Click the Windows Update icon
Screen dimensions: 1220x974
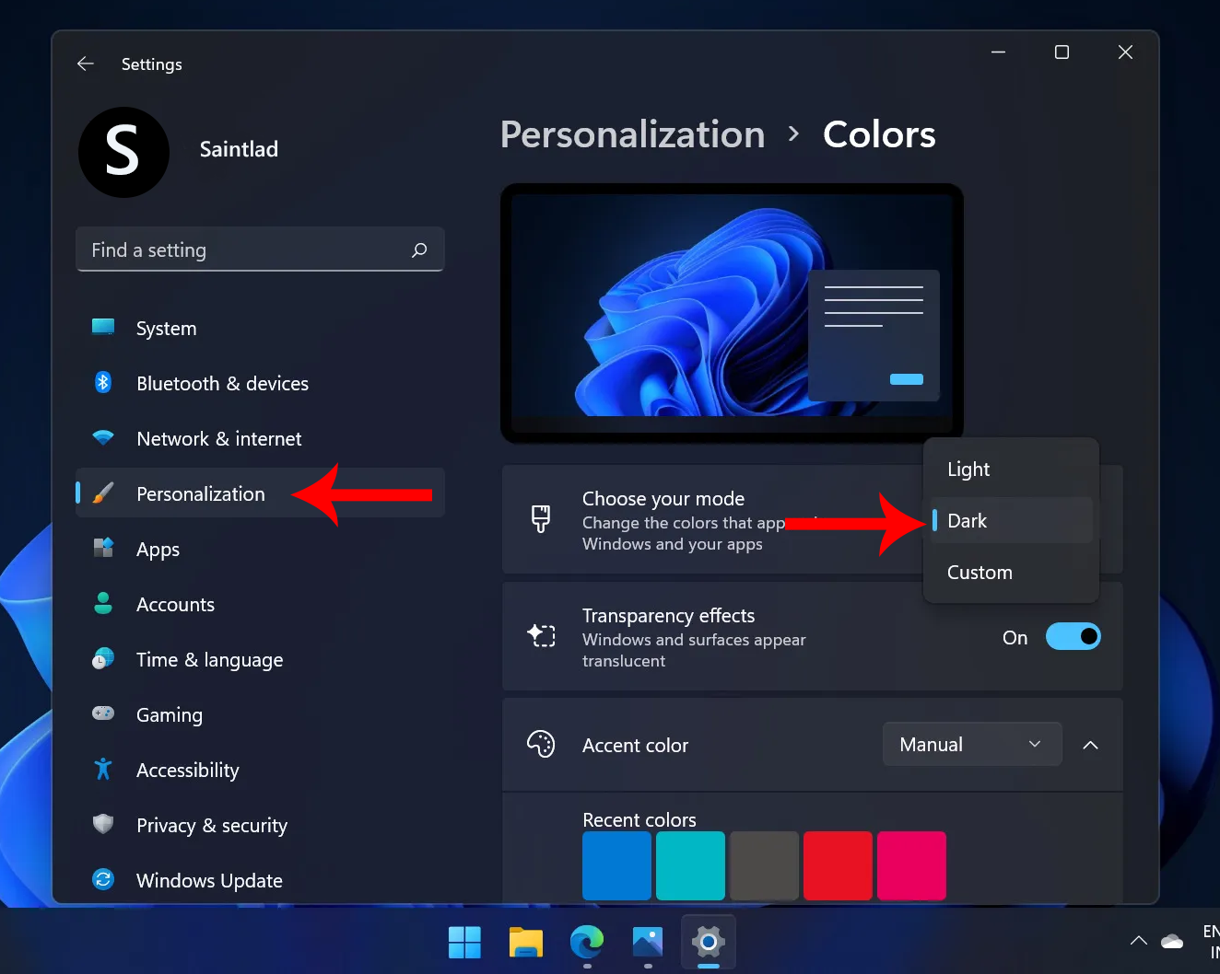pos(103,880)
